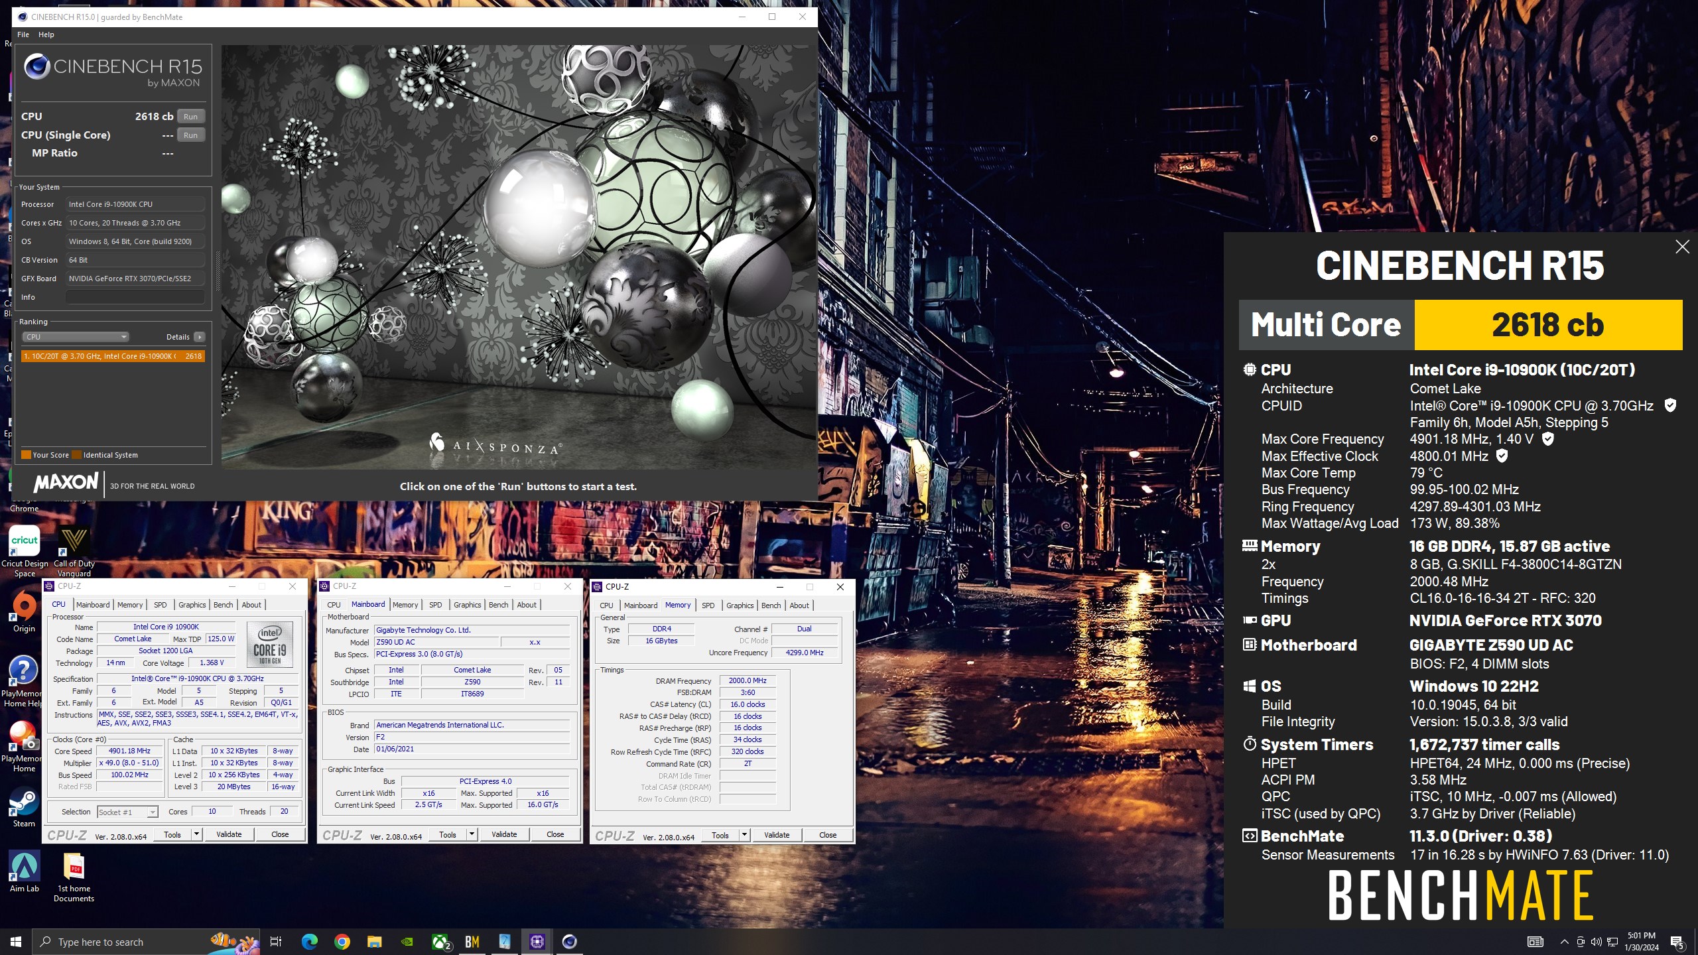Switch to CPU-Z taskbar icon

[537, 942]
